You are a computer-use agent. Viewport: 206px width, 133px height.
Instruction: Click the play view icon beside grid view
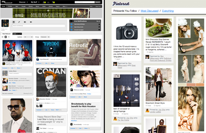pos(9,37)
